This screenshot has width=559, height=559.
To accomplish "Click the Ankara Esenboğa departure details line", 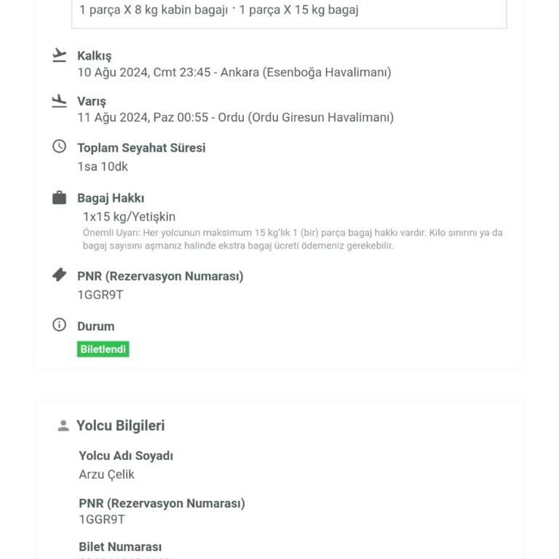I will coord(234,72).
